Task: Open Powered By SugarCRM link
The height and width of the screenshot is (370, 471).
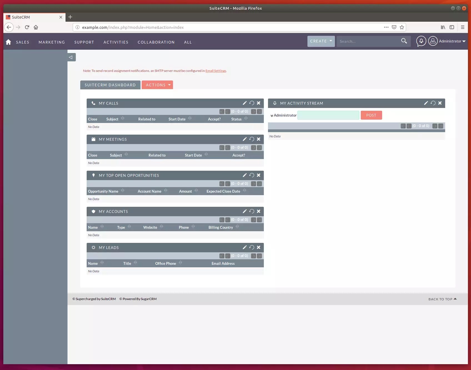Action: point(138,299)
